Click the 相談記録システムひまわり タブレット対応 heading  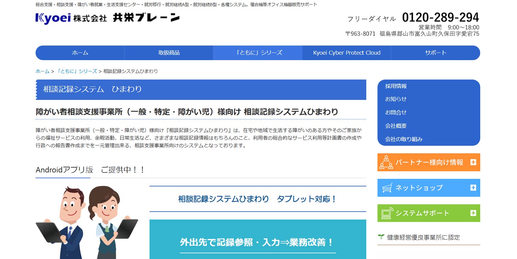coord(258,199)
